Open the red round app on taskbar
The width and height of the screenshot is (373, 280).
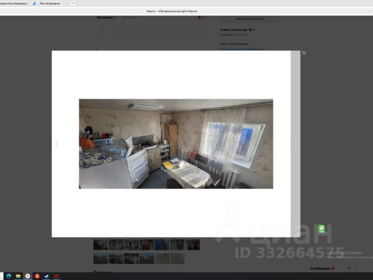click(x=37, y=276)
